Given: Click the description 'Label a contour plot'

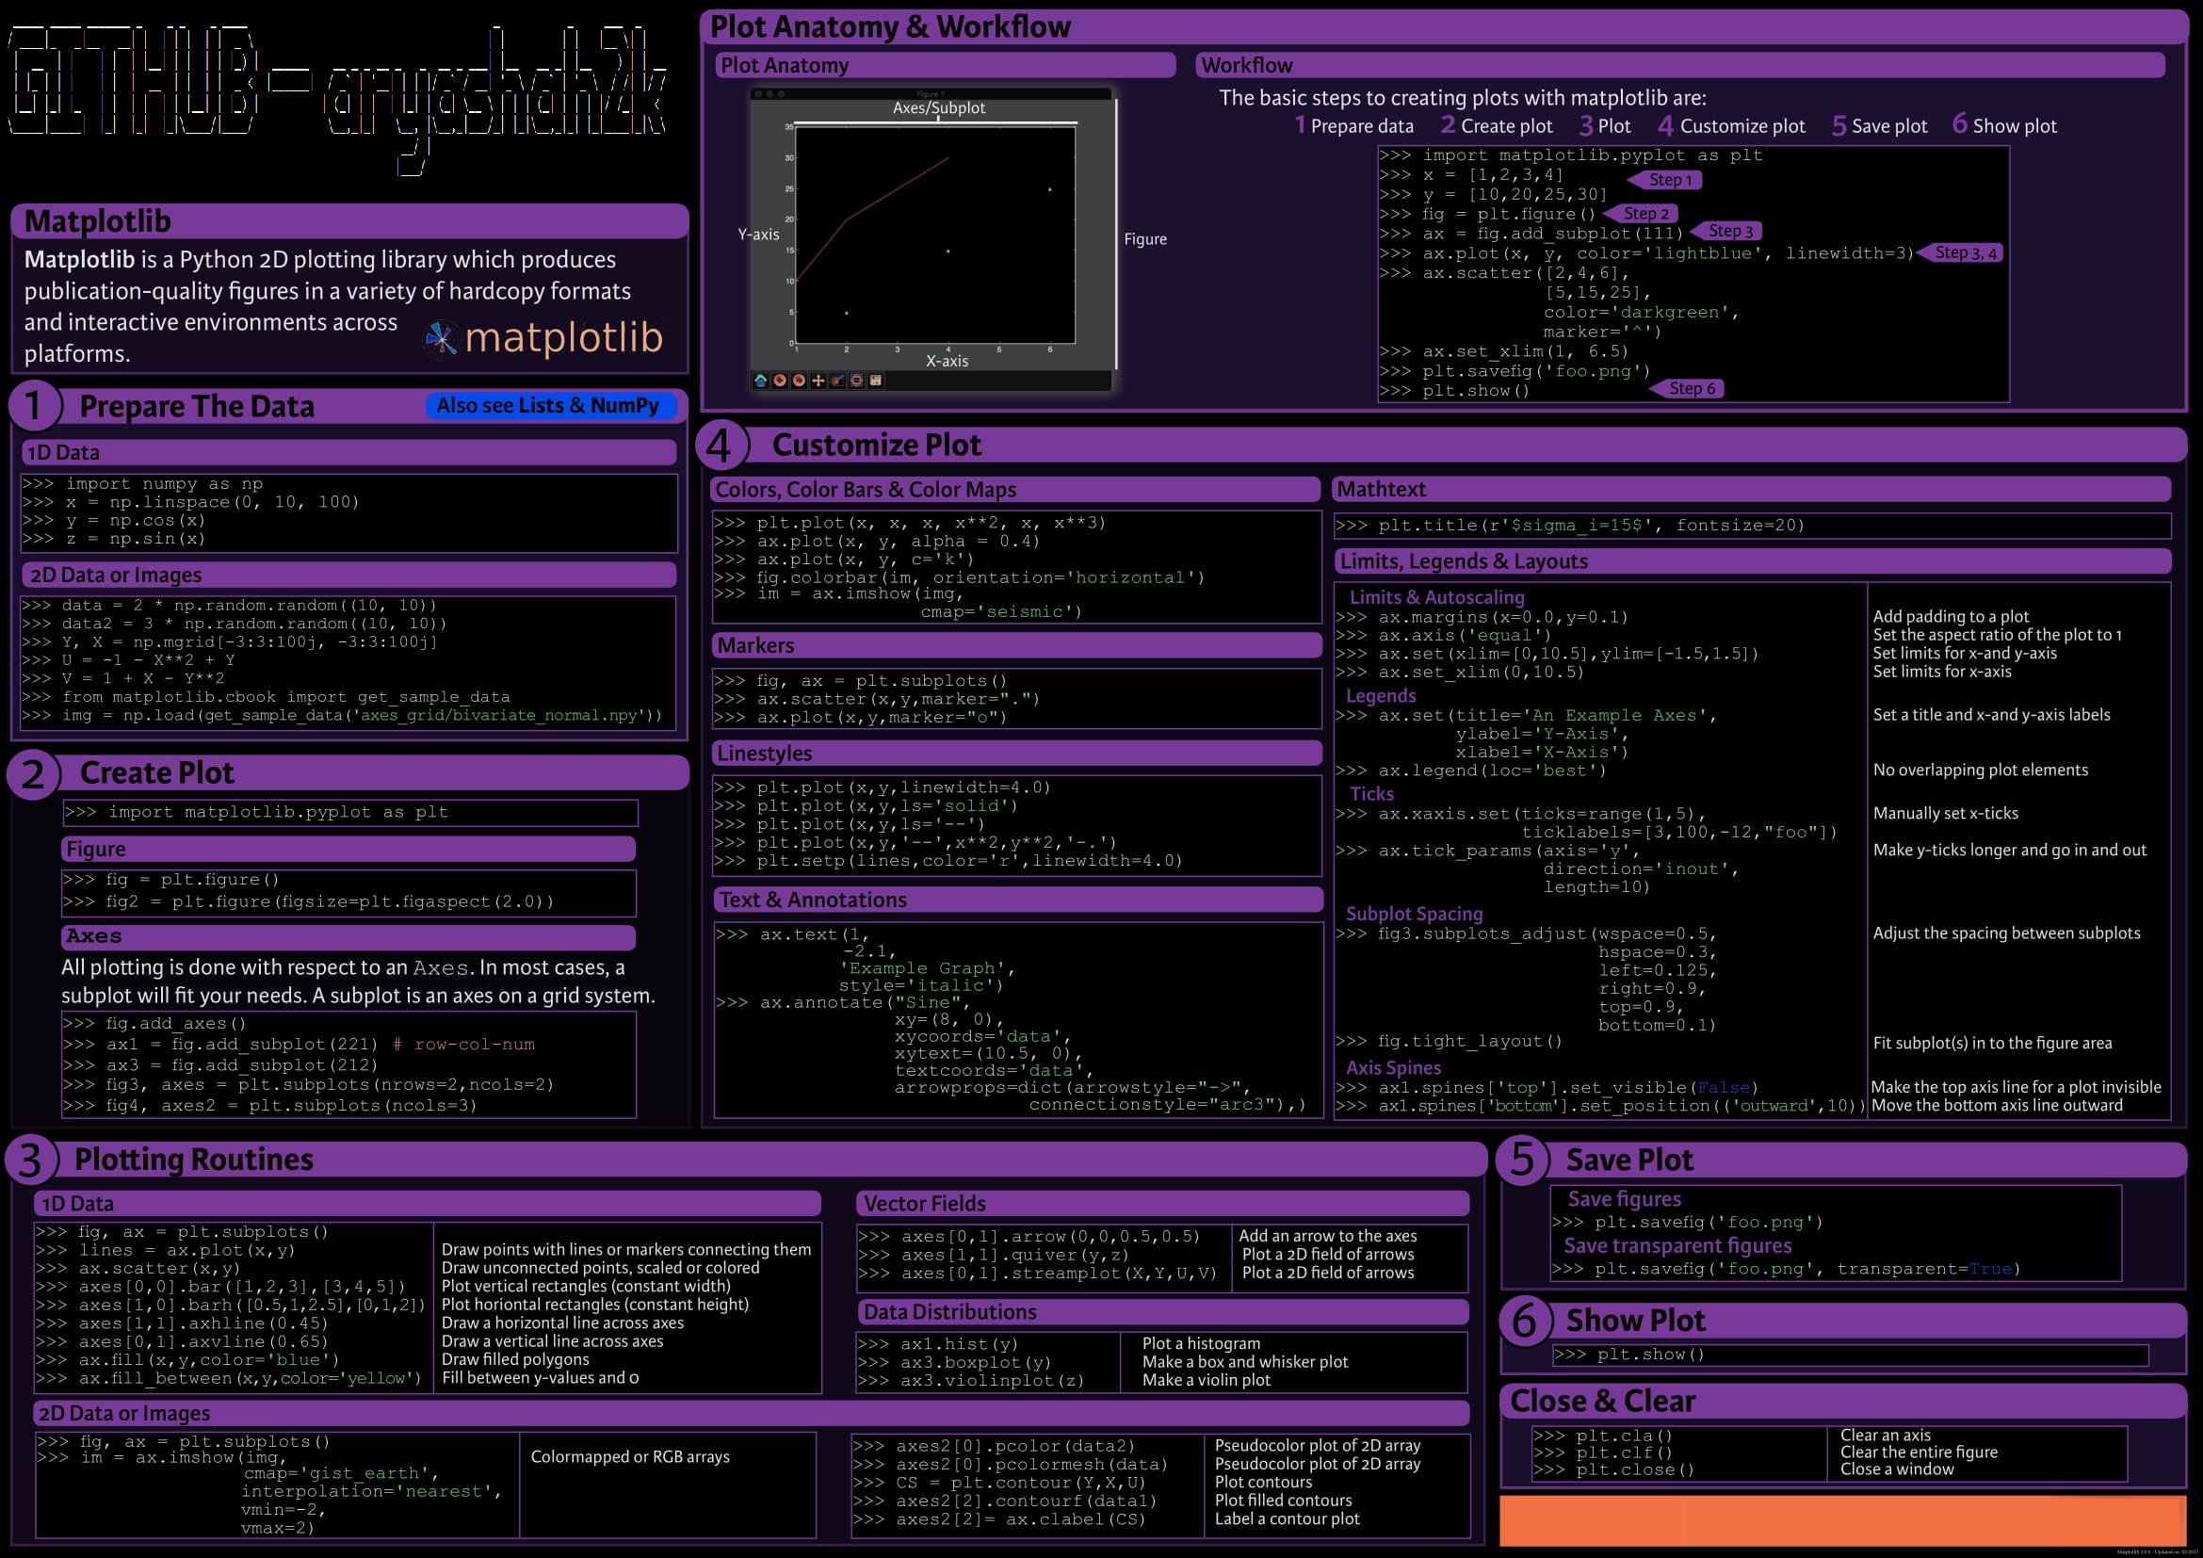Looking at the screenshot, I should [x=1287, y=1518].
